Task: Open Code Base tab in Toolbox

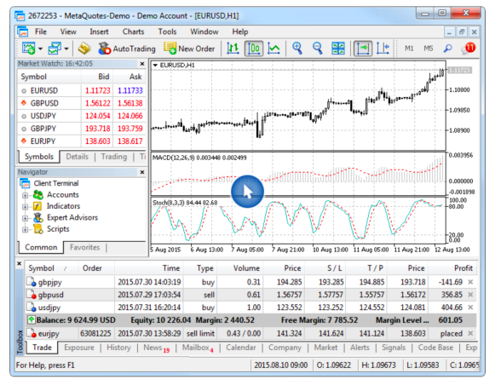Action: coord(435,348)
